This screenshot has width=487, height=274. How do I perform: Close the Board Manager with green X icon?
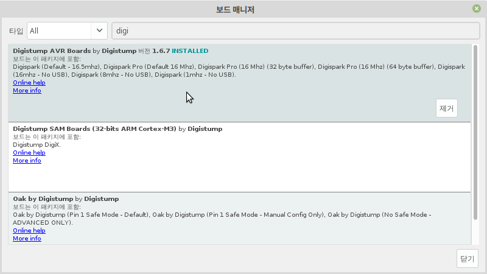coord(477,9)
